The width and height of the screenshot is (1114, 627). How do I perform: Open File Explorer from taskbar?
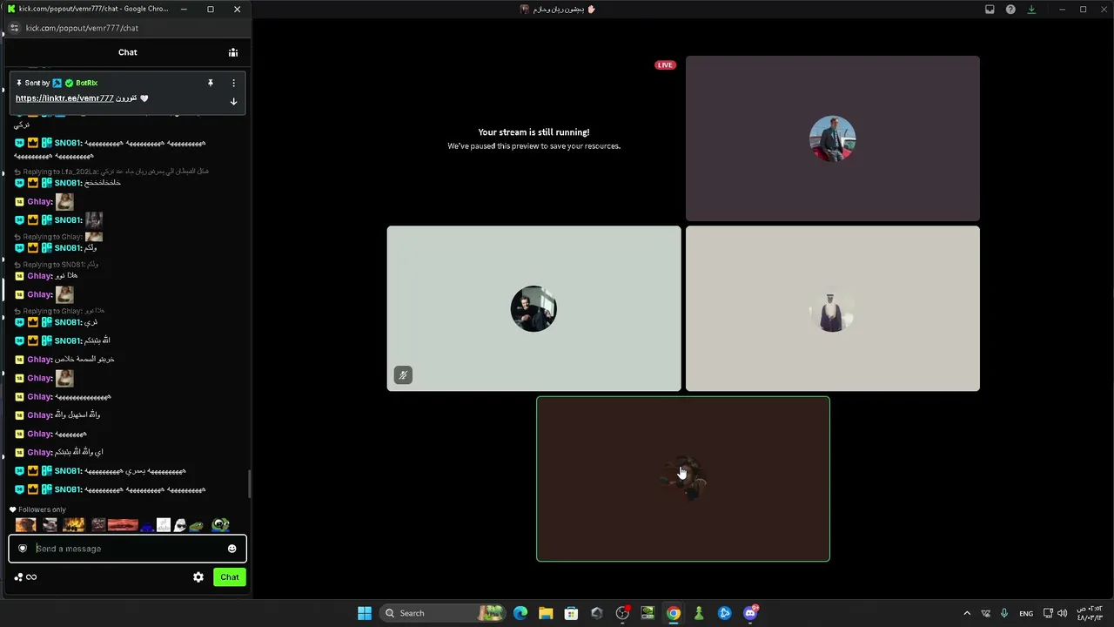pos(546,613)
